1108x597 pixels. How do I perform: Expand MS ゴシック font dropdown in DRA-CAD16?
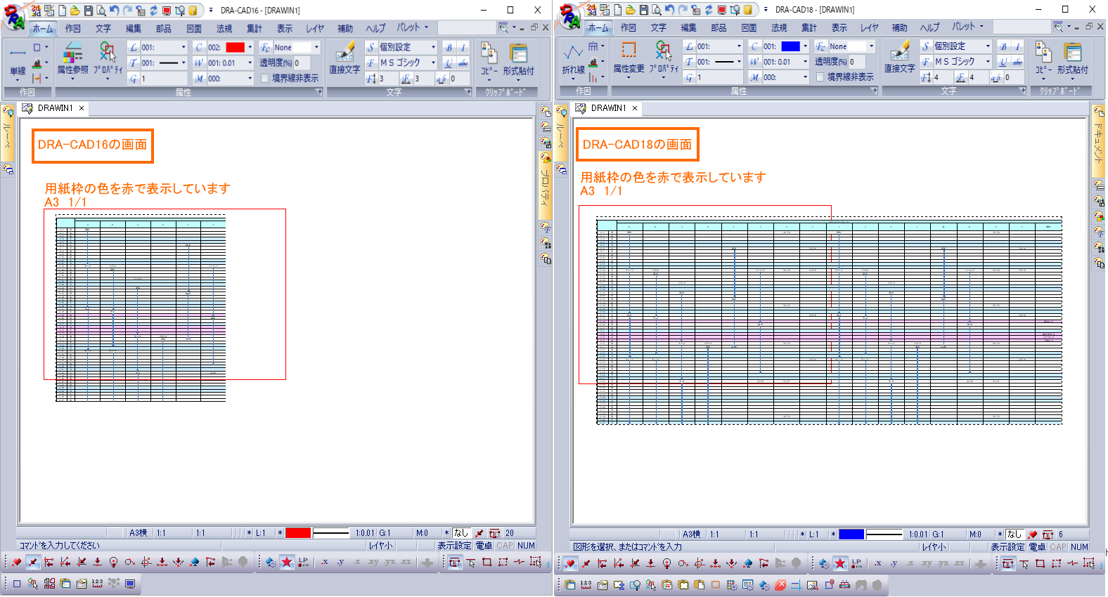click(433, 63)
